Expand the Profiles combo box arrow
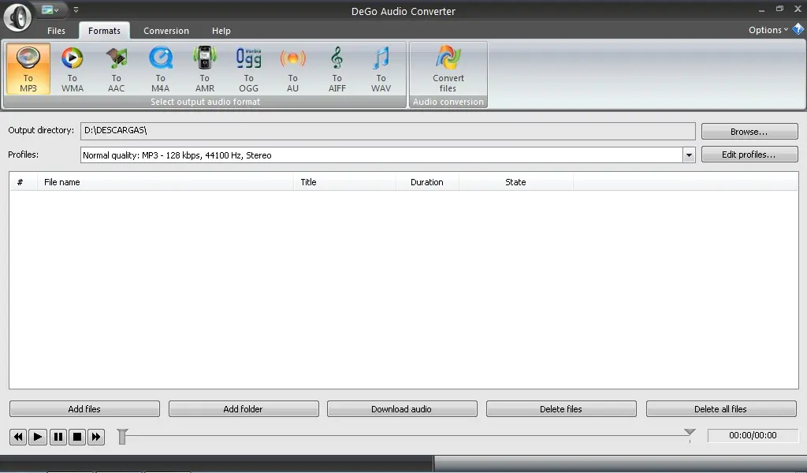 [689, 155]
